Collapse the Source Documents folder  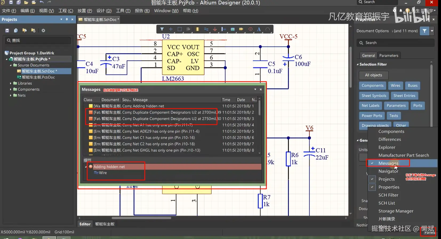11,65
